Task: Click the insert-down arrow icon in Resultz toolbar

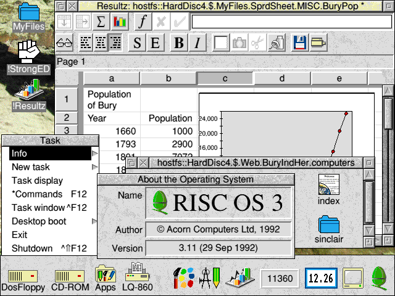Action: [x=64, y=22]
